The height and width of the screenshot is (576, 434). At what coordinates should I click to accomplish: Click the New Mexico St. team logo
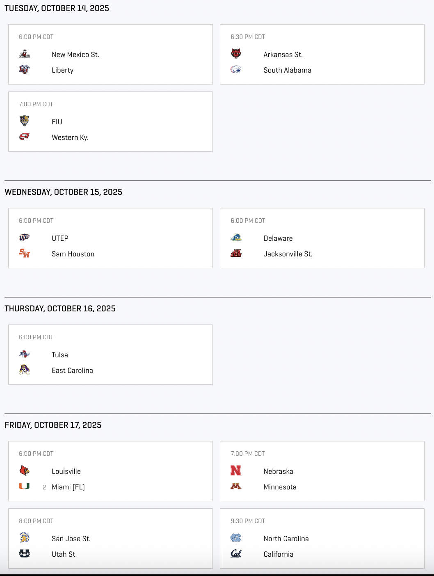pyautogui.click(x=25, y=54)
